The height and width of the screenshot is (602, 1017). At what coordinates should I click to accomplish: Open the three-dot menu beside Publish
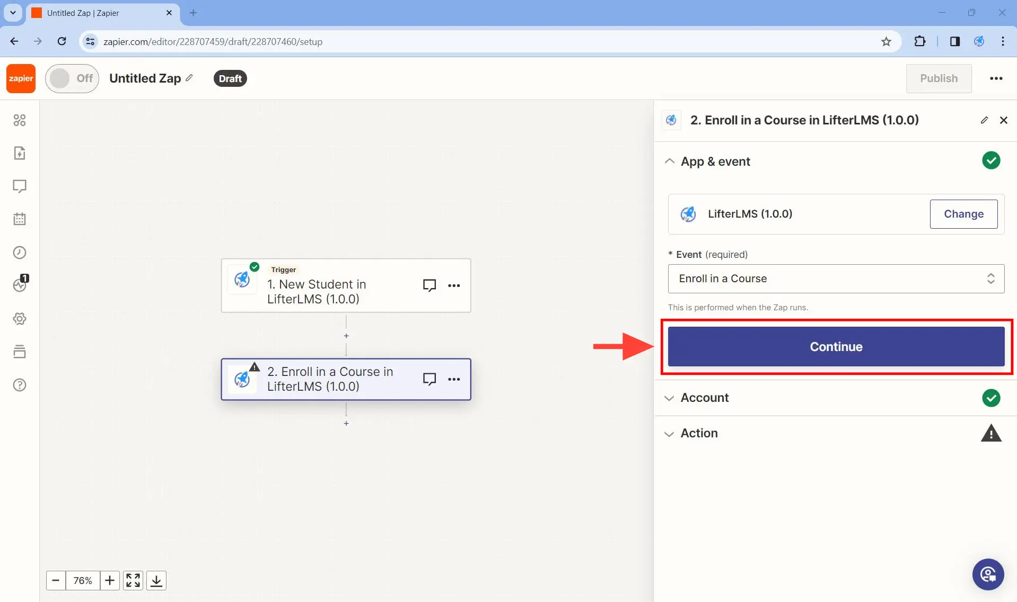click(996, 78)
